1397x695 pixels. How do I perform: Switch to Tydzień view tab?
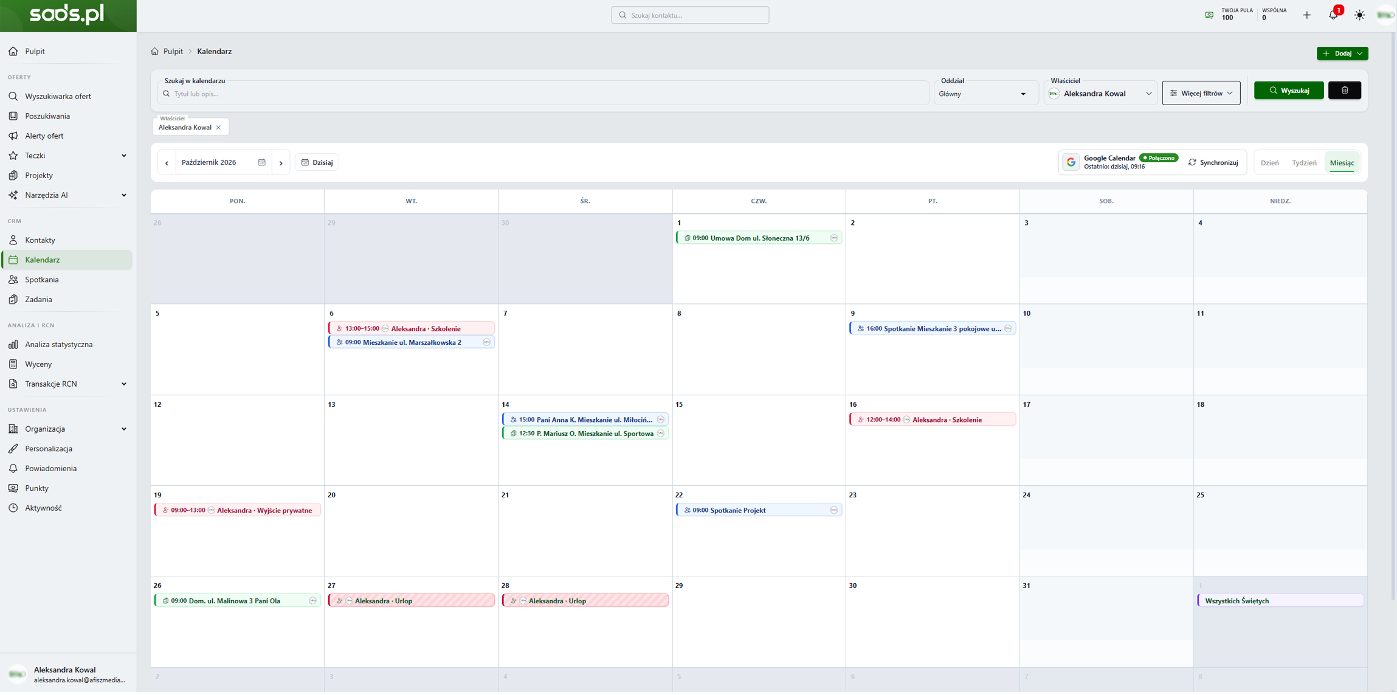1304,163
